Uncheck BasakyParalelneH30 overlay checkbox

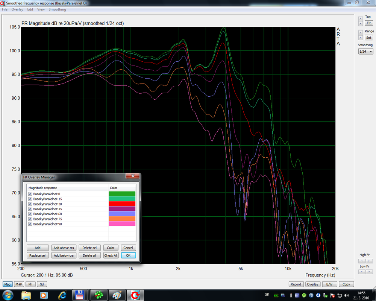point(30,204)
